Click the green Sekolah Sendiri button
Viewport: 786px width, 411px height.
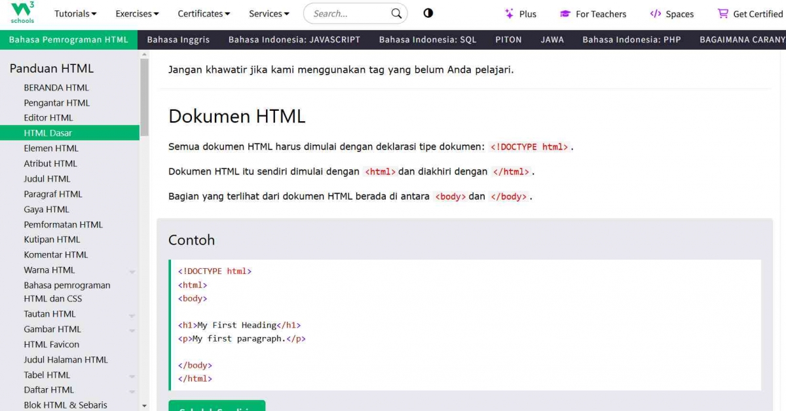coord(217,407)
